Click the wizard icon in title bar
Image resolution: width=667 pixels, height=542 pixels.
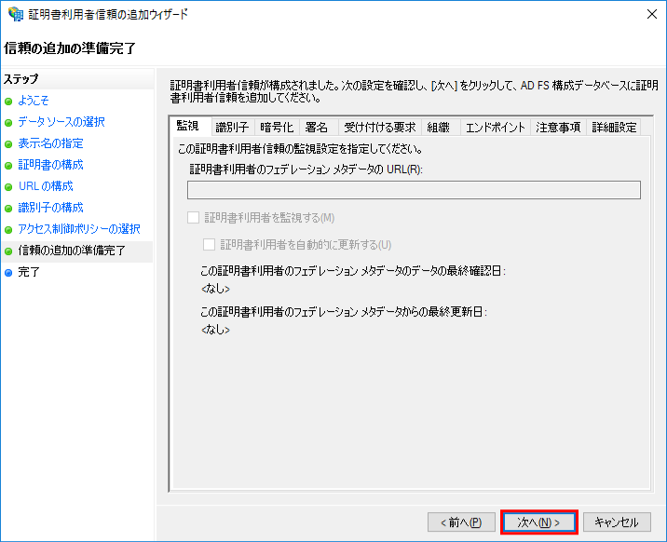coord(14,14)
